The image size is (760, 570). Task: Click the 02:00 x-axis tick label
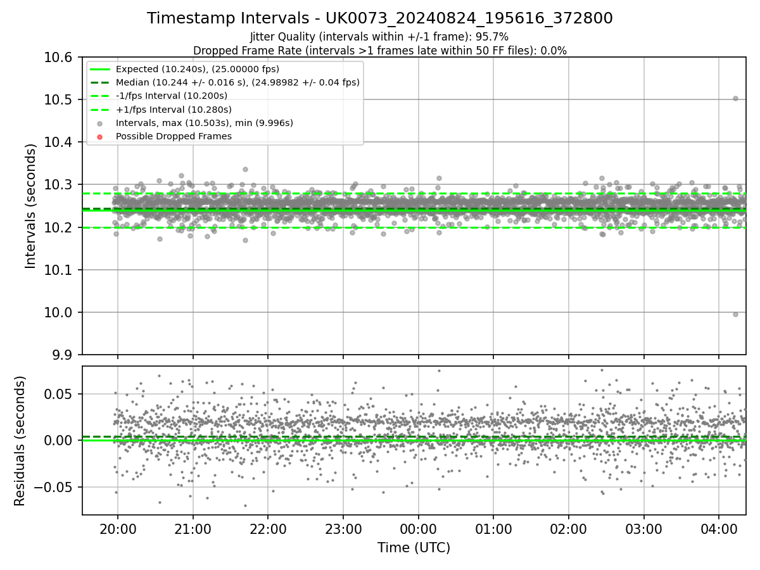point(568,529)
